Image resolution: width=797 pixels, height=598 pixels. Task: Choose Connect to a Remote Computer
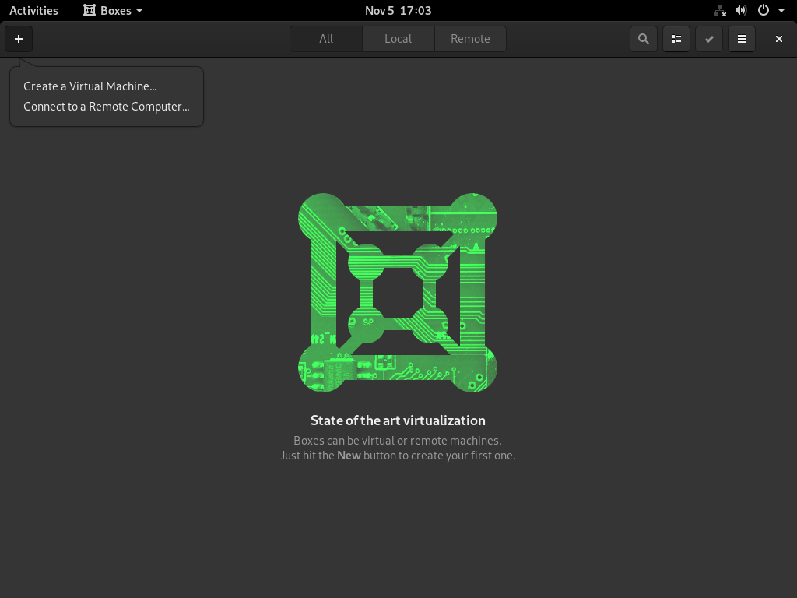coord(106,107)
